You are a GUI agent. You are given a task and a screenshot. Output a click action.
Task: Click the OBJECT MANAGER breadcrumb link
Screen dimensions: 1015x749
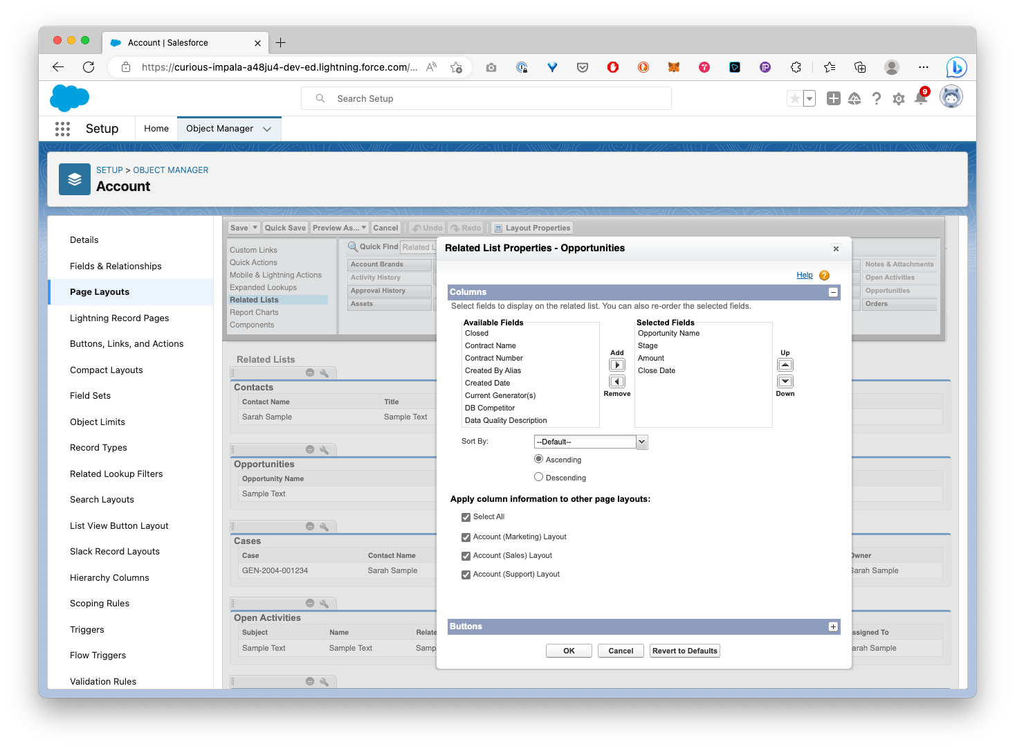(171, 170)
